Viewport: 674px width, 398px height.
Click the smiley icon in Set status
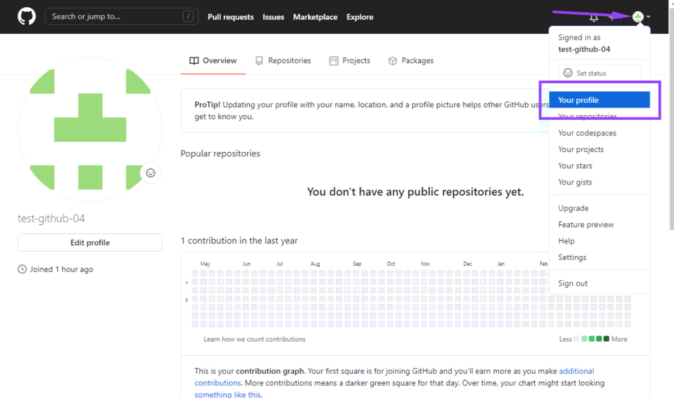point(568,73)
